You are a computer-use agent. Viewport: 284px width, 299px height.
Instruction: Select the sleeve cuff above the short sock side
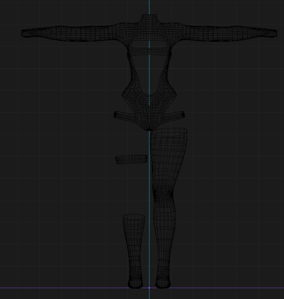click(x=26, y=33)
